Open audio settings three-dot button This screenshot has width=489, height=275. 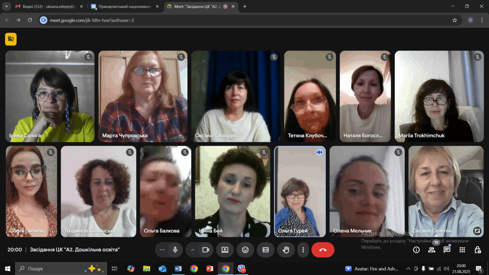pyautogui.click(x=162, y=250)
